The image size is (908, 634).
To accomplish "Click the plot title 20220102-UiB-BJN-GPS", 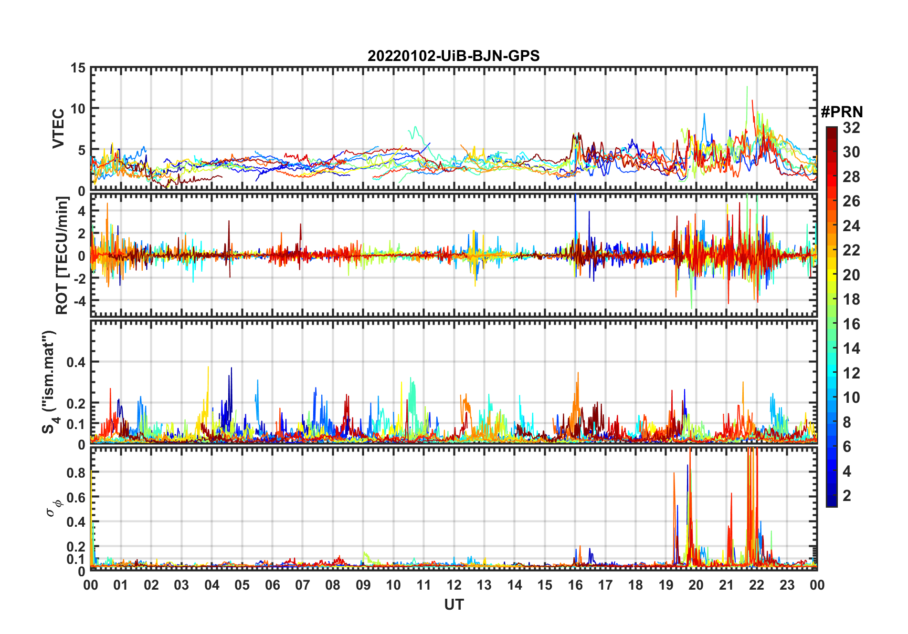I will 454,56.
